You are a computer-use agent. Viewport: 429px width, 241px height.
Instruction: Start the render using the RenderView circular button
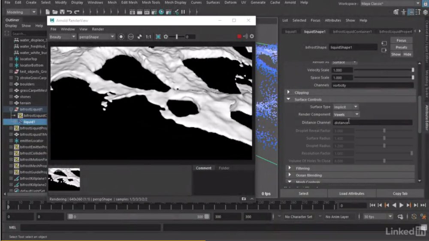point(121,36)
